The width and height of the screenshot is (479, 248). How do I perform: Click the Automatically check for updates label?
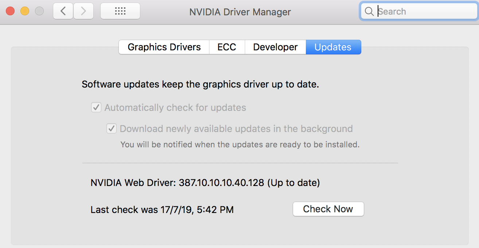tap(175, 108)
